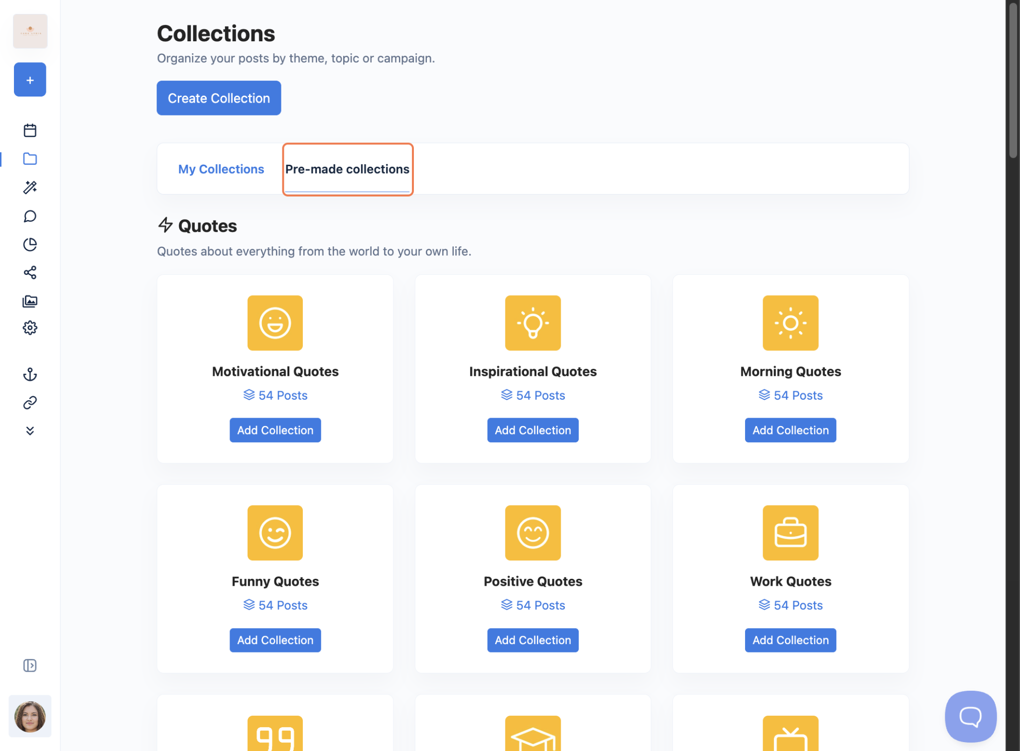This screenshot has height=751, width=1020.
Task: Open the support chat bubble widget
Action: [x=970, y=716]
